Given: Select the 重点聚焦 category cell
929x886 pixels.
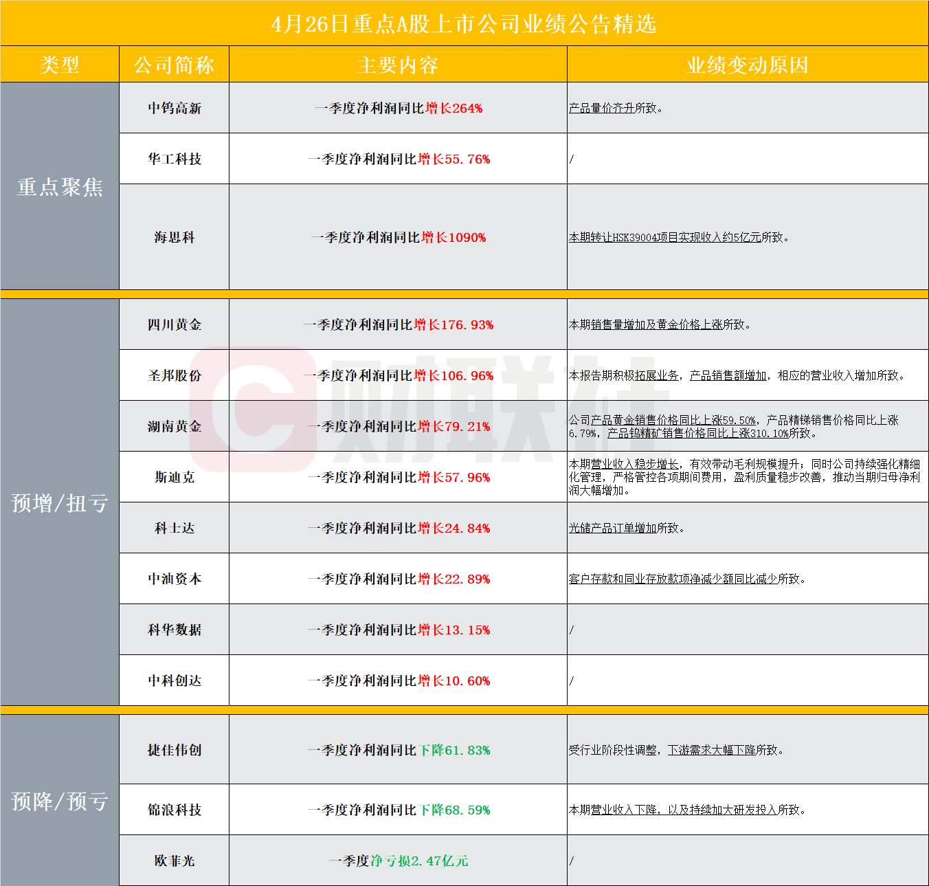Looking at the screenshot, I should point(60,186).
